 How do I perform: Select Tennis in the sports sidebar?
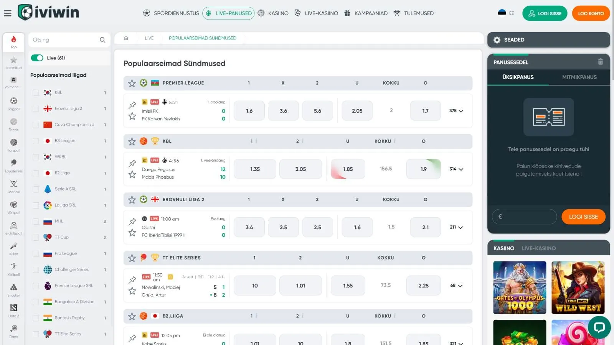(x=14, y=125)
